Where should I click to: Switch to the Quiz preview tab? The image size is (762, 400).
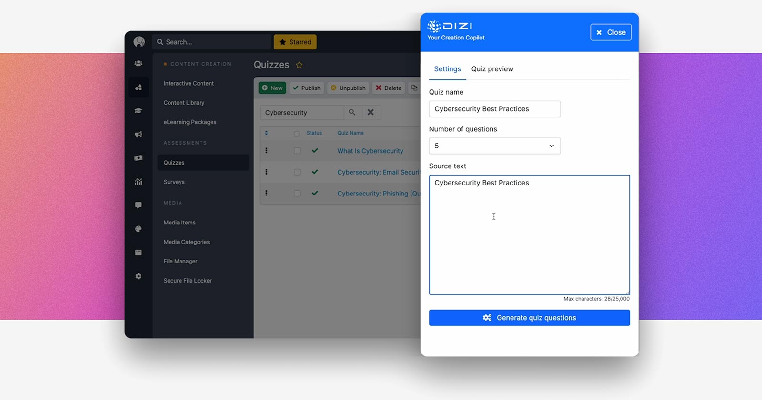click(492, 69)
